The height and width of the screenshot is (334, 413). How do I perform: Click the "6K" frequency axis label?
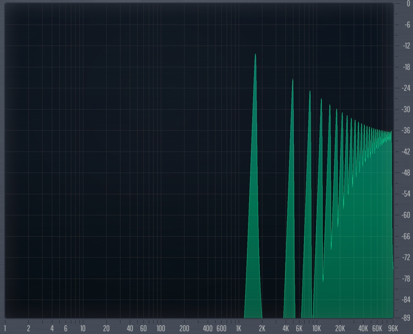point(299,328)
